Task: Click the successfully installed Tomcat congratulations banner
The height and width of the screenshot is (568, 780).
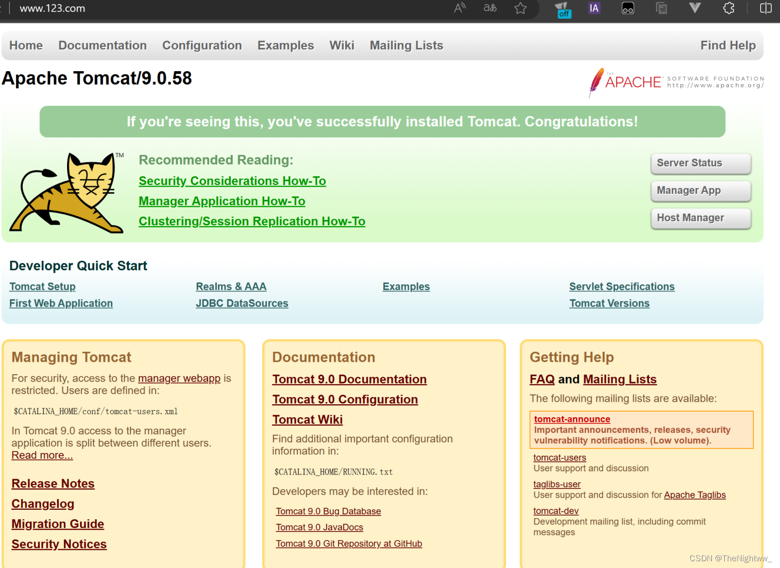Action: click(382, 122)
